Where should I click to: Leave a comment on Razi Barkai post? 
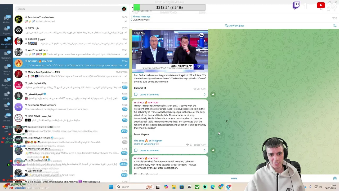click(x=149, y=94)
